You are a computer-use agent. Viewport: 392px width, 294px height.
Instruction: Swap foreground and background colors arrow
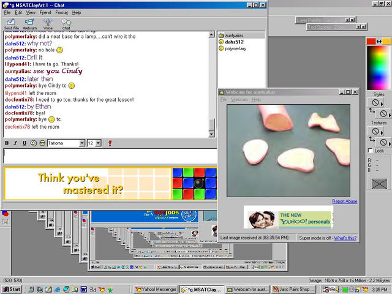(379, 42)
